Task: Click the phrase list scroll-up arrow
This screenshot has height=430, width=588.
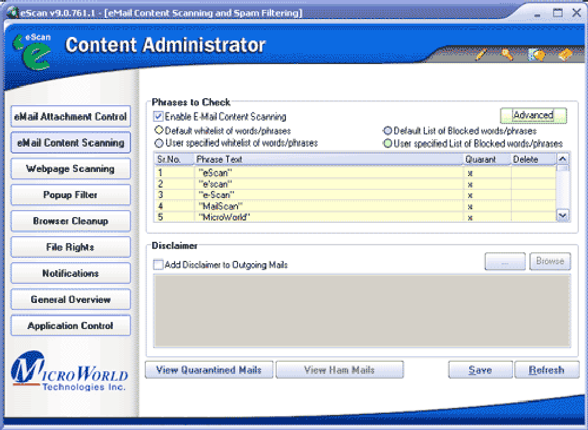Action: (x=563, y=159)
